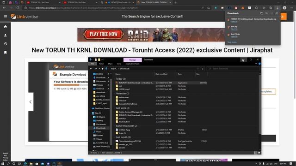
Task: Expand the File Explorer ribbon
Action: (x=256, y=64)
